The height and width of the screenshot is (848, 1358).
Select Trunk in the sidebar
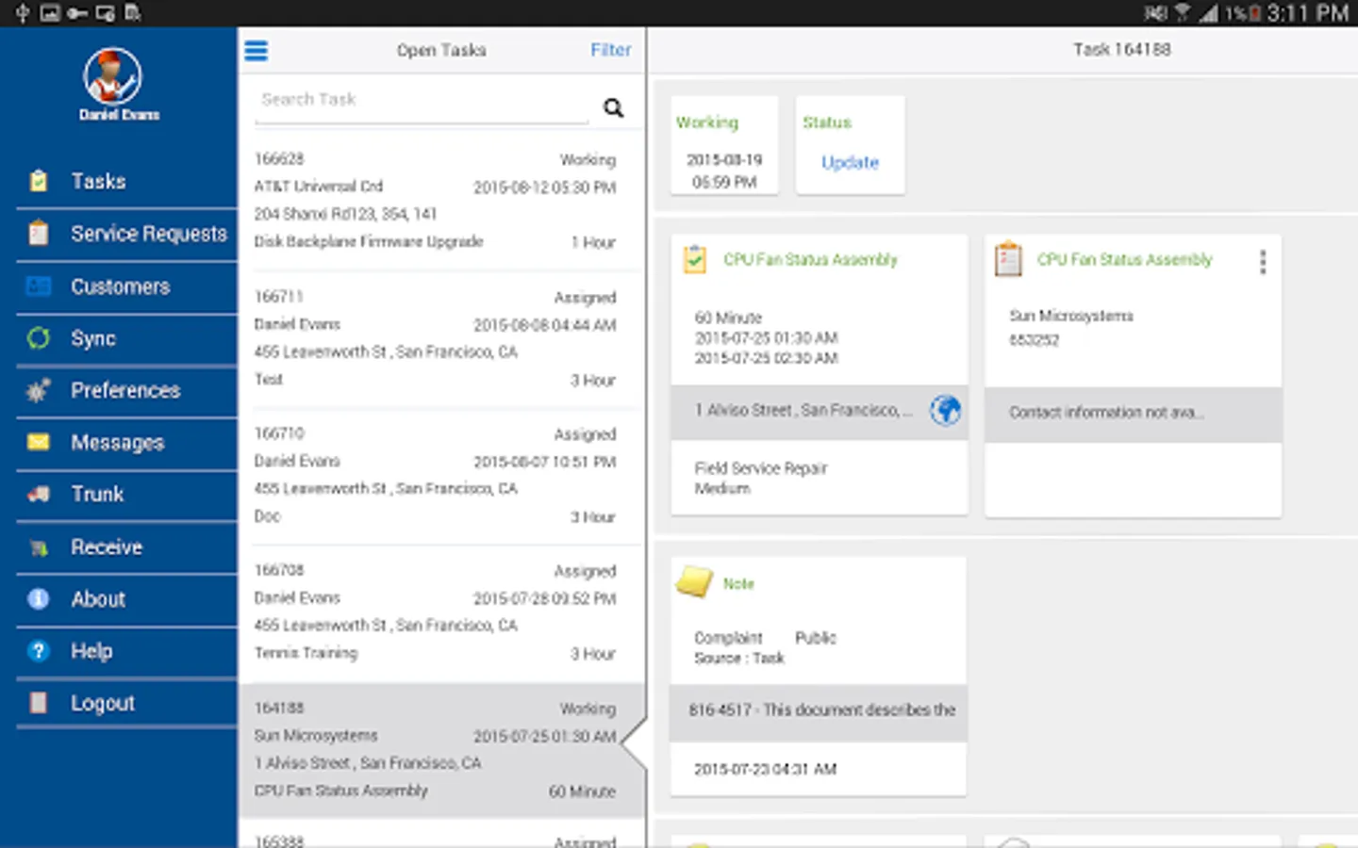click(x=126, y=495)
